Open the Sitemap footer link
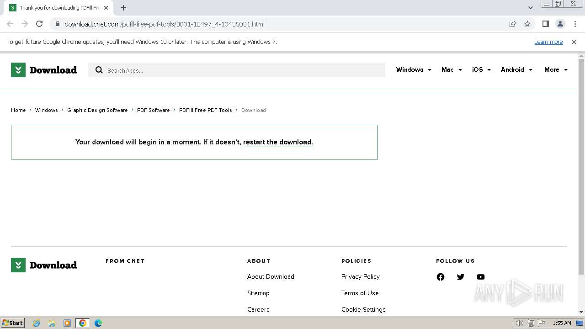Screen dimensions: 585x329 pyautogui.click(x=258, y=293)
